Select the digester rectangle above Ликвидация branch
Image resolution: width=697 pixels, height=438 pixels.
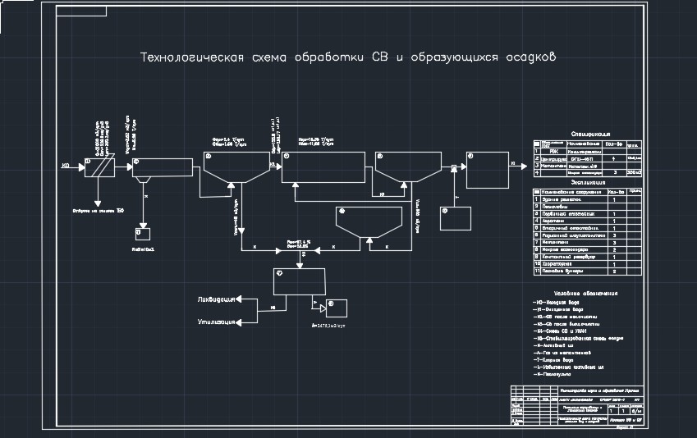coord(299,281)
